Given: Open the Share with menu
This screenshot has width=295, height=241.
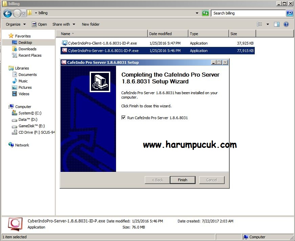Looking at the screenshot, I should point(61,24).
